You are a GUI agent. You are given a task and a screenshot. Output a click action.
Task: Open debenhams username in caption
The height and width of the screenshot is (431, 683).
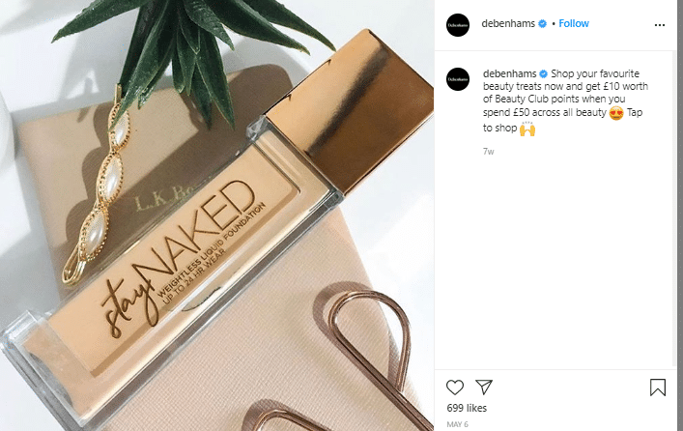510,73
